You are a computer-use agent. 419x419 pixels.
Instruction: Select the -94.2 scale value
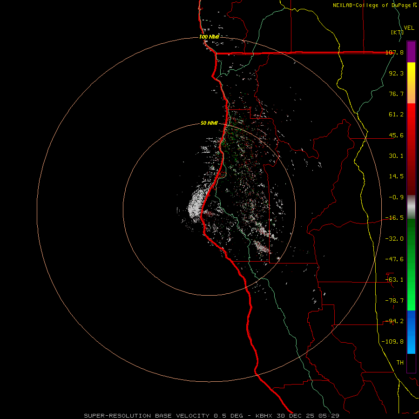click(x=394, y=321)
